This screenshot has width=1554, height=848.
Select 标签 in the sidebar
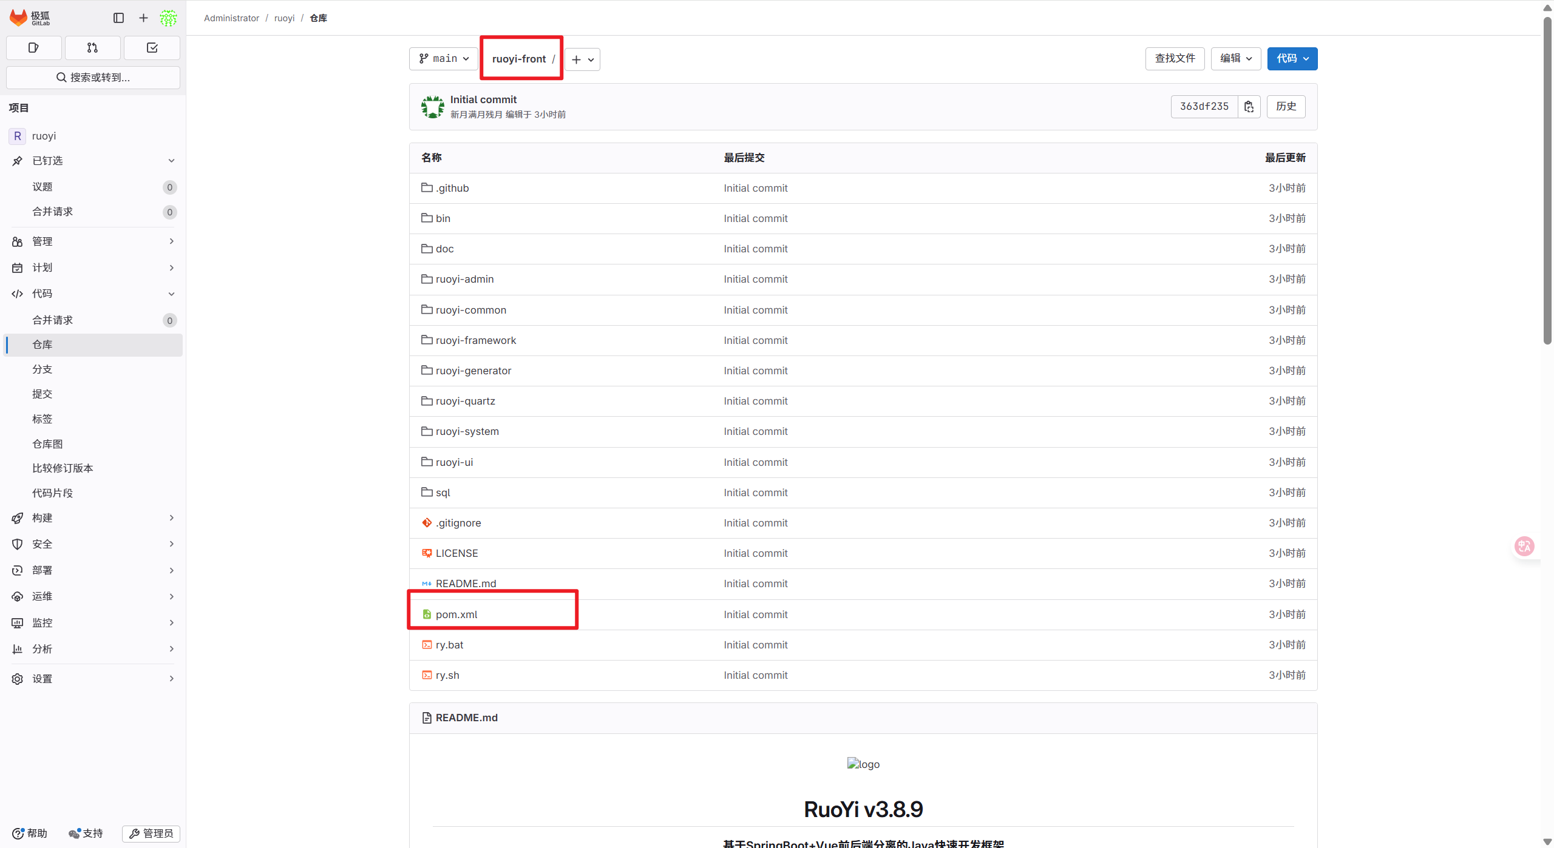42,419
